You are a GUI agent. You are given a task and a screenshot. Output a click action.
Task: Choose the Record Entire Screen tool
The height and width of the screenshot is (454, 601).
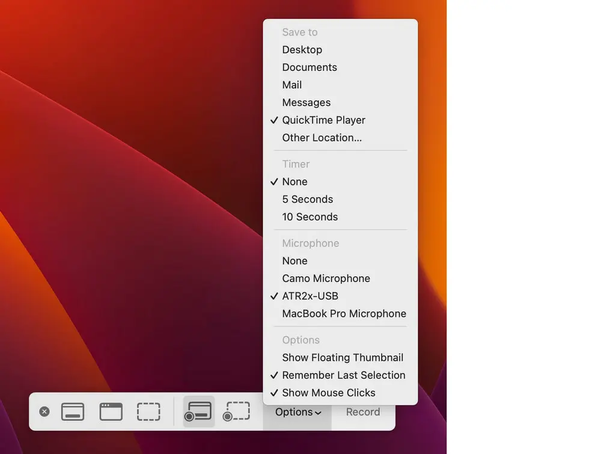(198, 411)
